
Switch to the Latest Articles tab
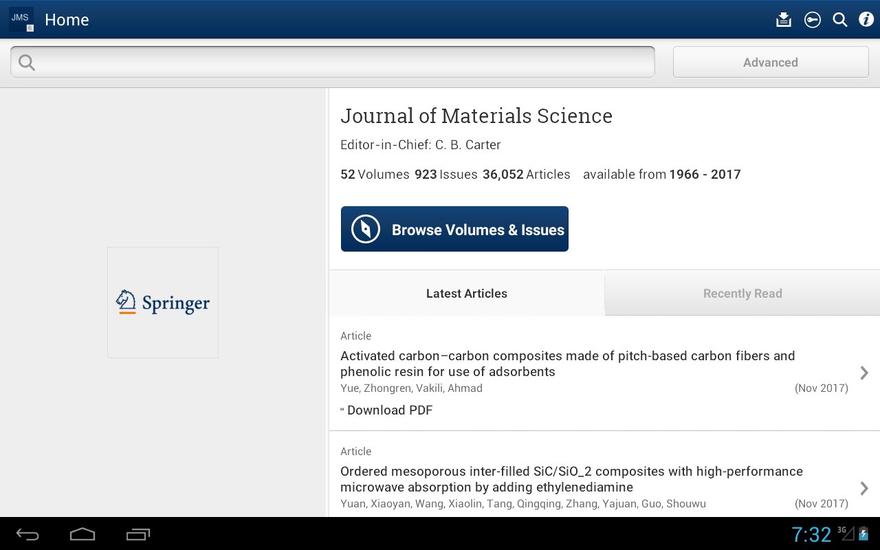[466, 294]
